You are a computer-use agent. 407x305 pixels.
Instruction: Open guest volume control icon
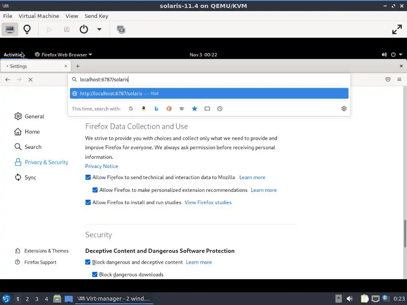(384, 55)
